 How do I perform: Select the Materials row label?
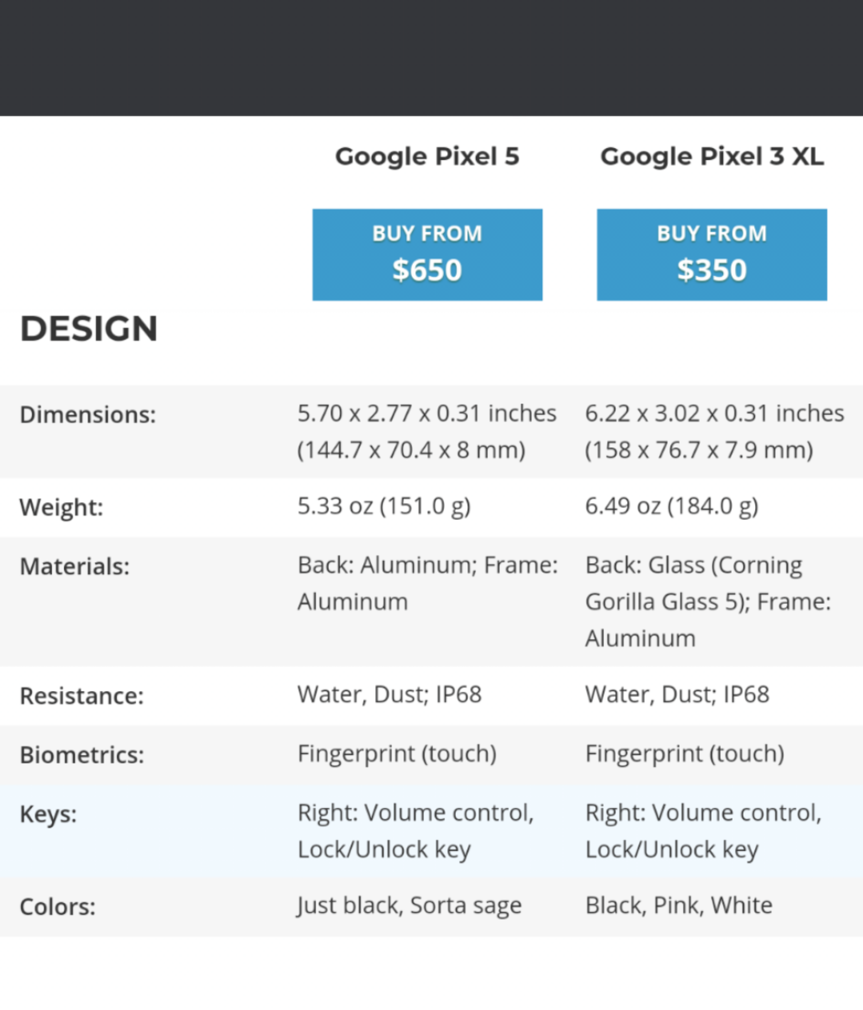pos(75,566)
